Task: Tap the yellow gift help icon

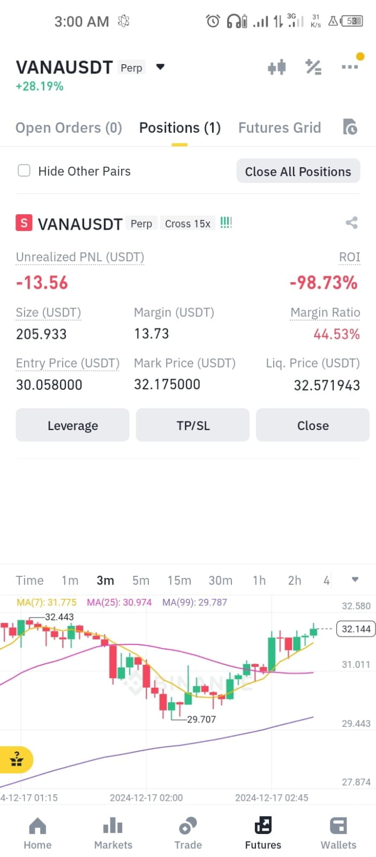Action: pyautogui.click(x=16, y=760)
